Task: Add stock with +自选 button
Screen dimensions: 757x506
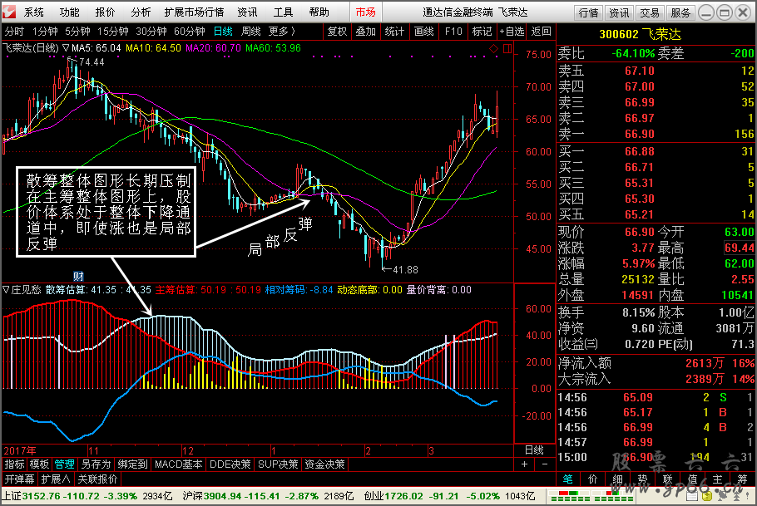Action: pos(512,32)
